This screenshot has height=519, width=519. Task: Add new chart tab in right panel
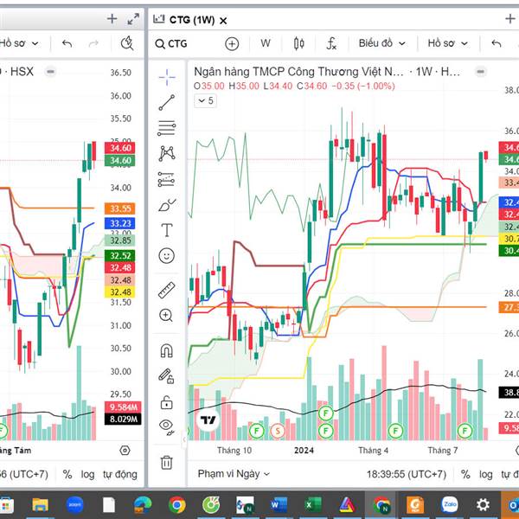click(x=510, y=19)
